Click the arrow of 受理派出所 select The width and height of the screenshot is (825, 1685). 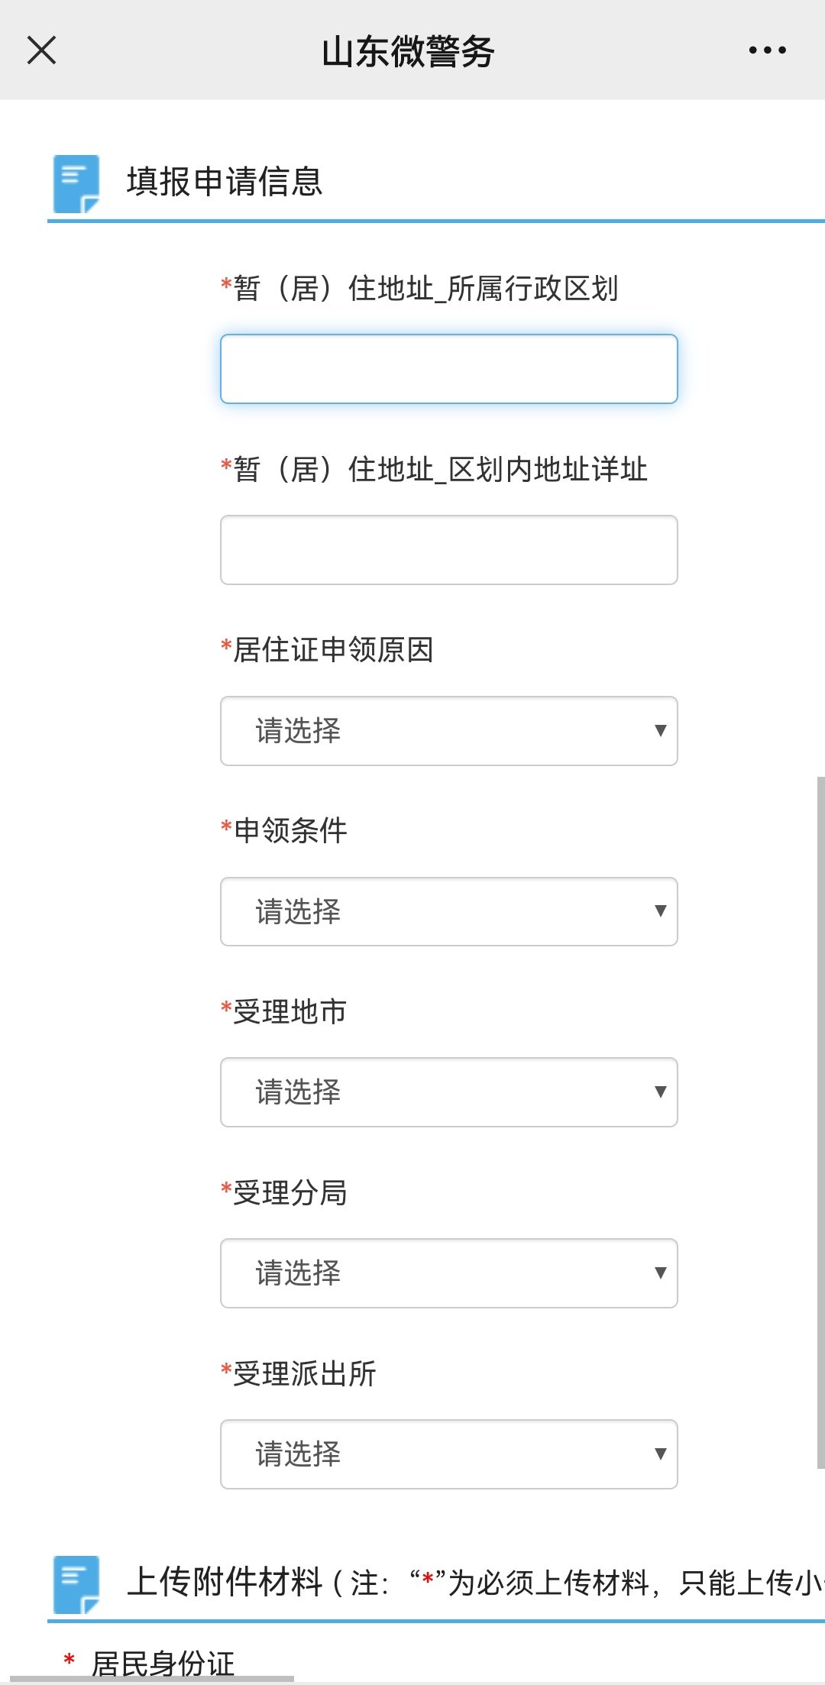click(x=660, y=1454)
